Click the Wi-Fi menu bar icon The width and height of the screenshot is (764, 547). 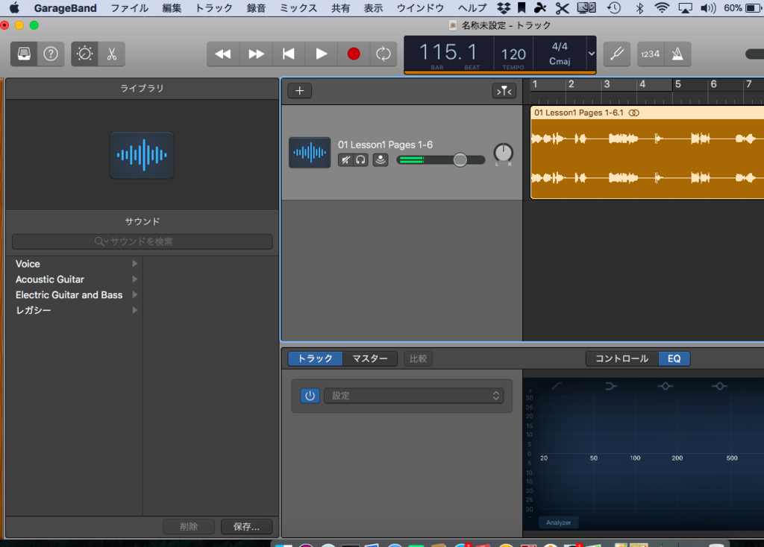(662, 7)
